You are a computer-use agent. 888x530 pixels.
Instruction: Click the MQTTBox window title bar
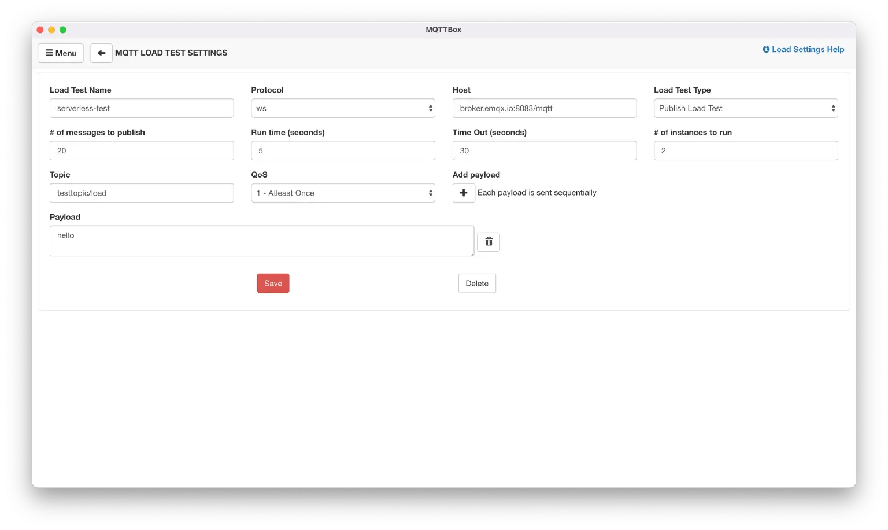point(443,29)
